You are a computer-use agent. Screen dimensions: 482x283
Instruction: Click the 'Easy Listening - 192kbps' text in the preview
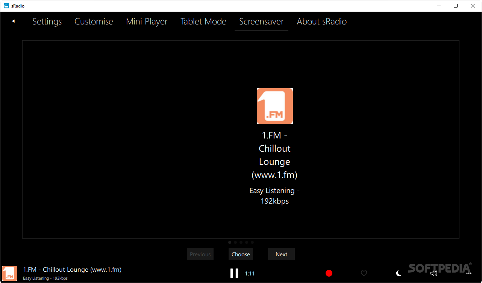point(275,196)
